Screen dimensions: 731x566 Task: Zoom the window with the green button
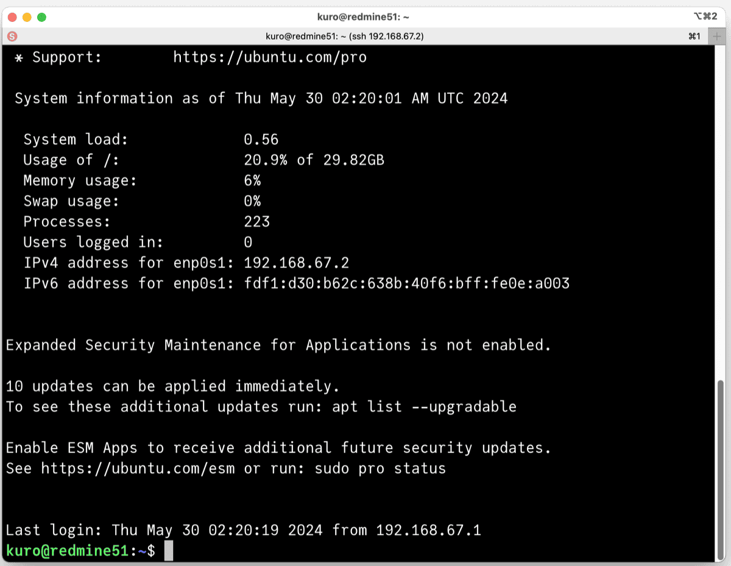tap(41, 18)
